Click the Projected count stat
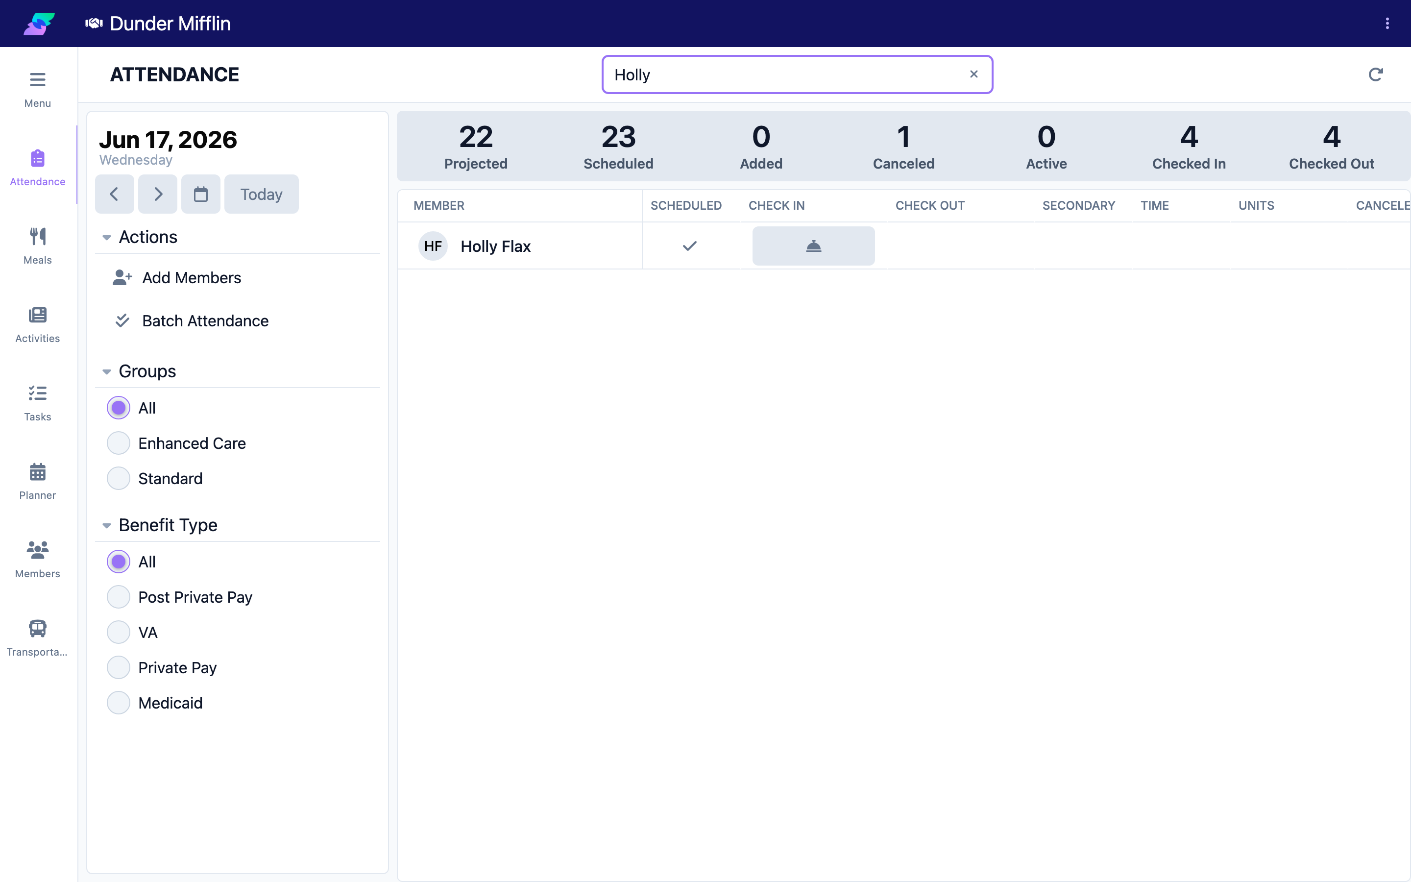 click(x=476, y=147)
